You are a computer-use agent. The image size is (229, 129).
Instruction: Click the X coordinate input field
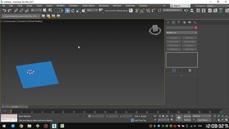99,116
